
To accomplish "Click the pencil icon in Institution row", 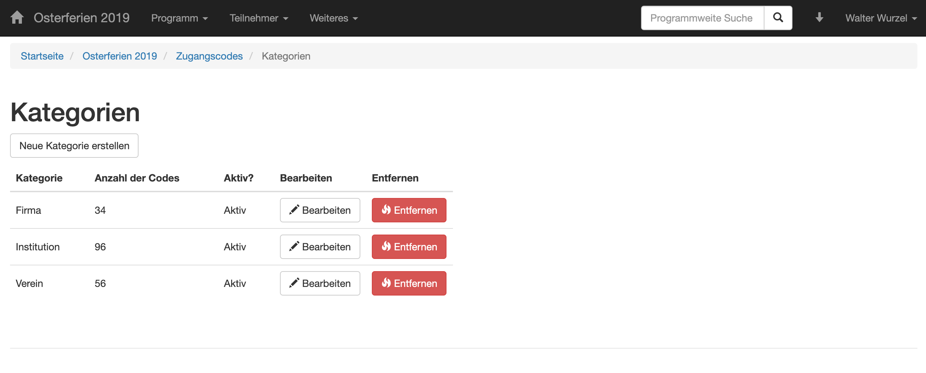I will (294, 246).
